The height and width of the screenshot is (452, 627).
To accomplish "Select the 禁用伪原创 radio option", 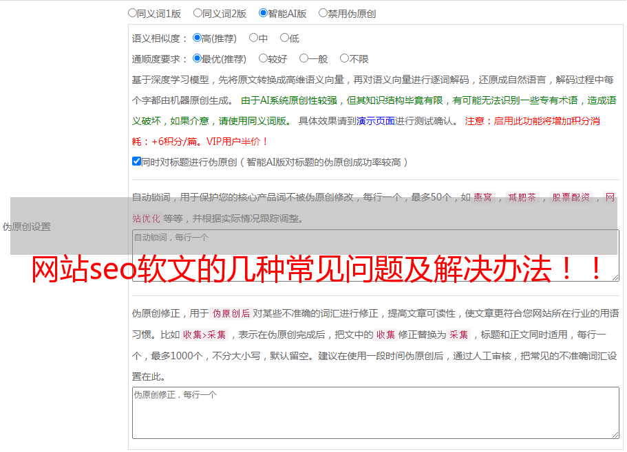I will (x=323, y=13).
